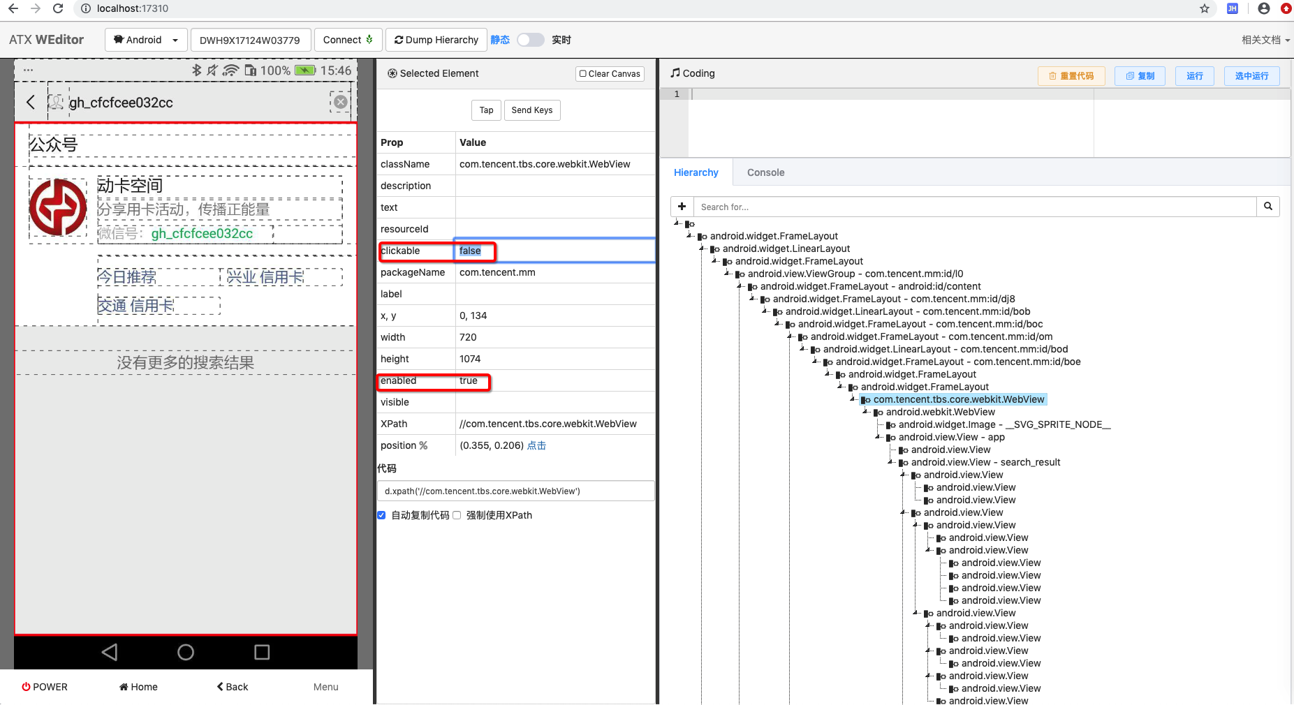Collapse the com.tencent.tbs.core.webkit.WebView tree node
Screen dimensions: 1294x705
854,399
